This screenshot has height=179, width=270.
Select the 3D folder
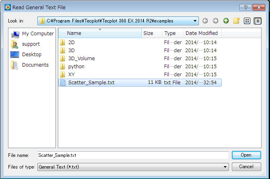click(140, 51)
